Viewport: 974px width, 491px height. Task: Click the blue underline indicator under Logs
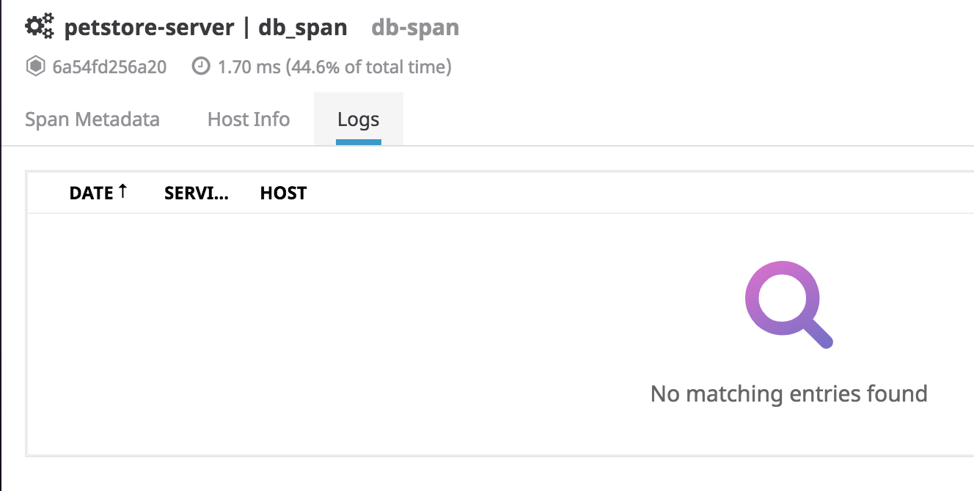point(358,143)
